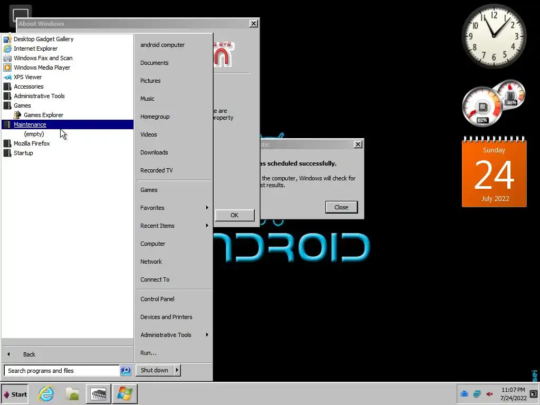
Task: Expand the Mozilla Firefox folder
Action: [32, 143]
